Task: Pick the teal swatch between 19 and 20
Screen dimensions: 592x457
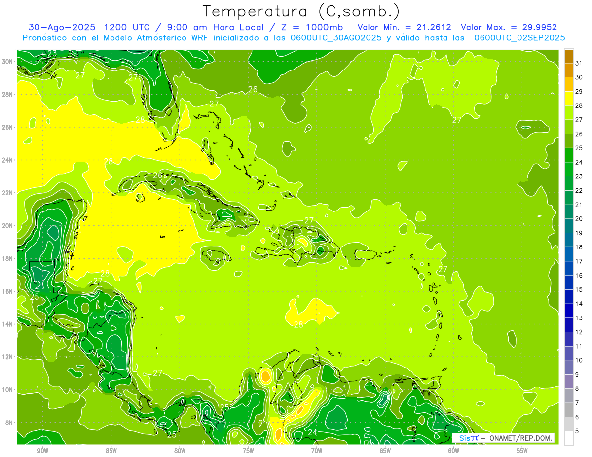Action: click(x=569, y=226)
